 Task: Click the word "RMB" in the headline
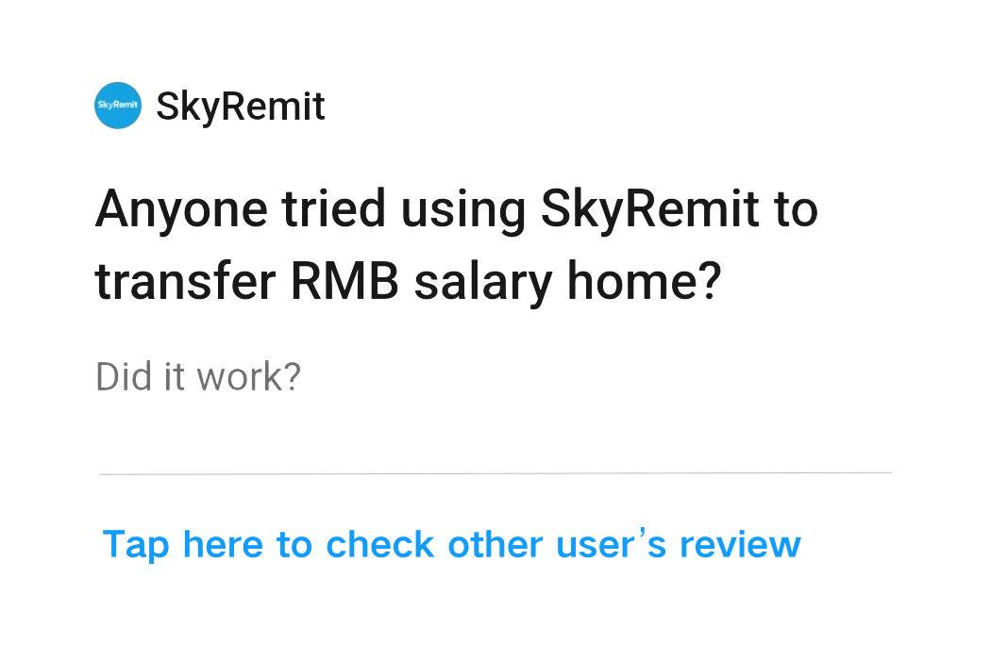point(344,281)
